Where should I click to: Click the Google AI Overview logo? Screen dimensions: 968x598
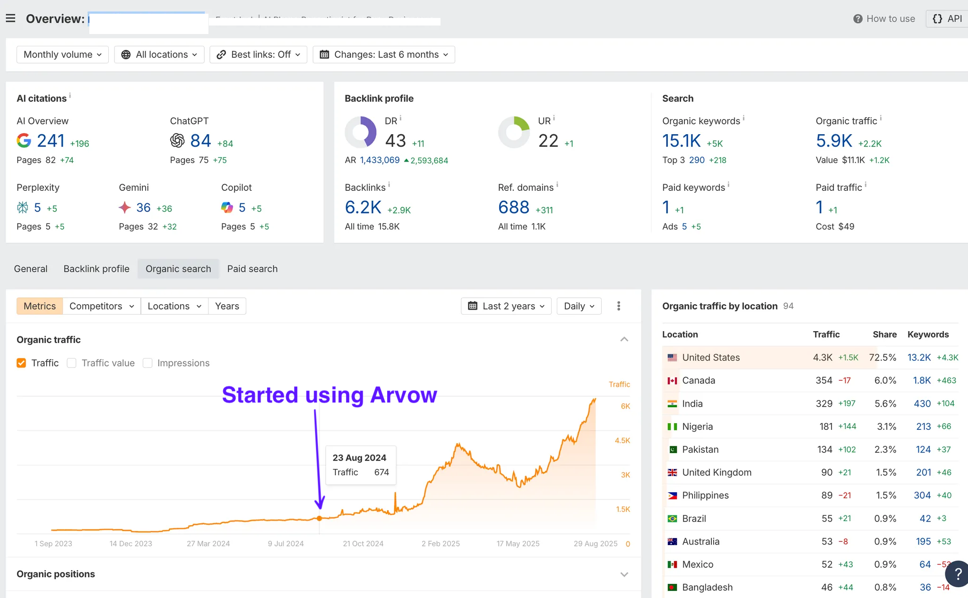coord(24,140)
